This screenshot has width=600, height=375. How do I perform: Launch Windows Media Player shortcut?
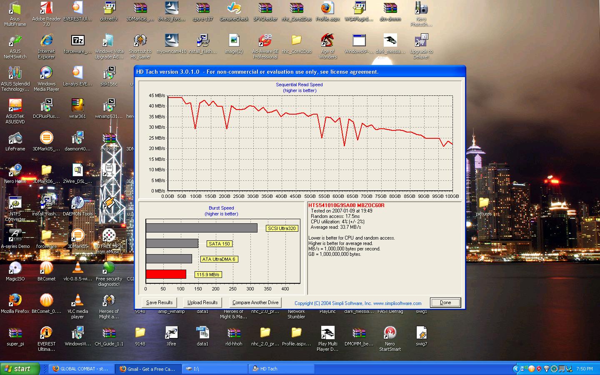click(46, 79)
